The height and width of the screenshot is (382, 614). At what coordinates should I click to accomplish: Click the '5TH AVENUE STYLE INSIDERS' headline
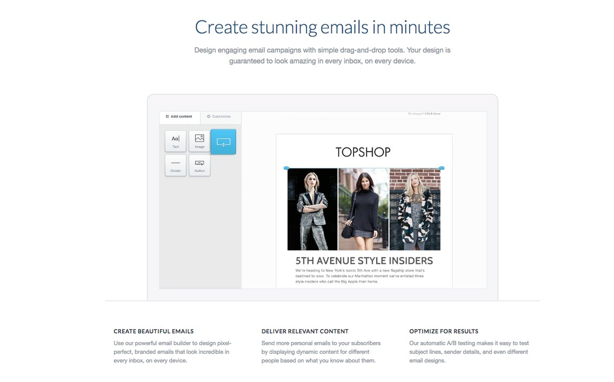tap(364, 261)
